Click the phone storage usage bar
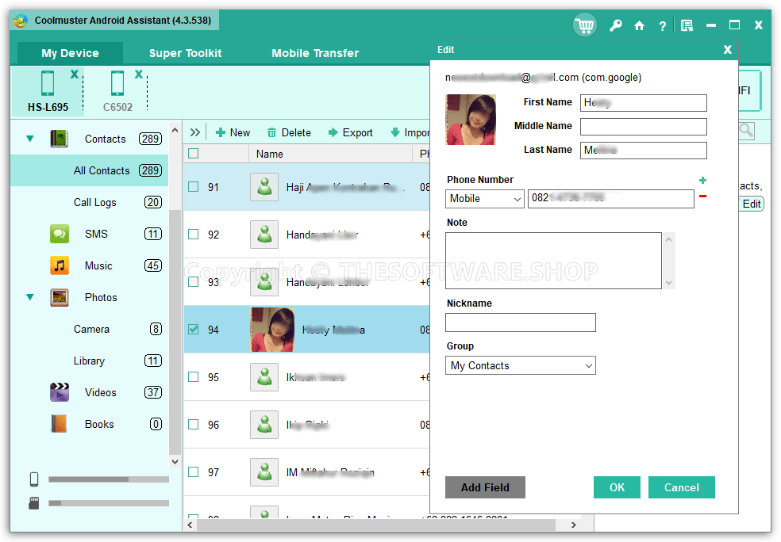Viewport: 781px width, 542px height. 109,479
